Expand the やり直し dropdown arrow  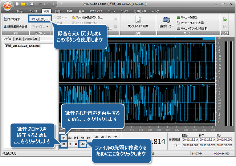(47, 27)
